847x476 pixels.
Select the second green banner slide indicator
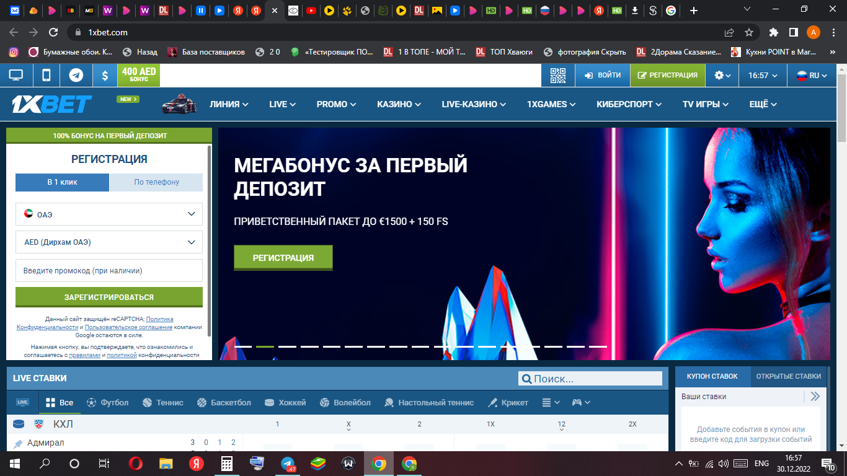265,346
